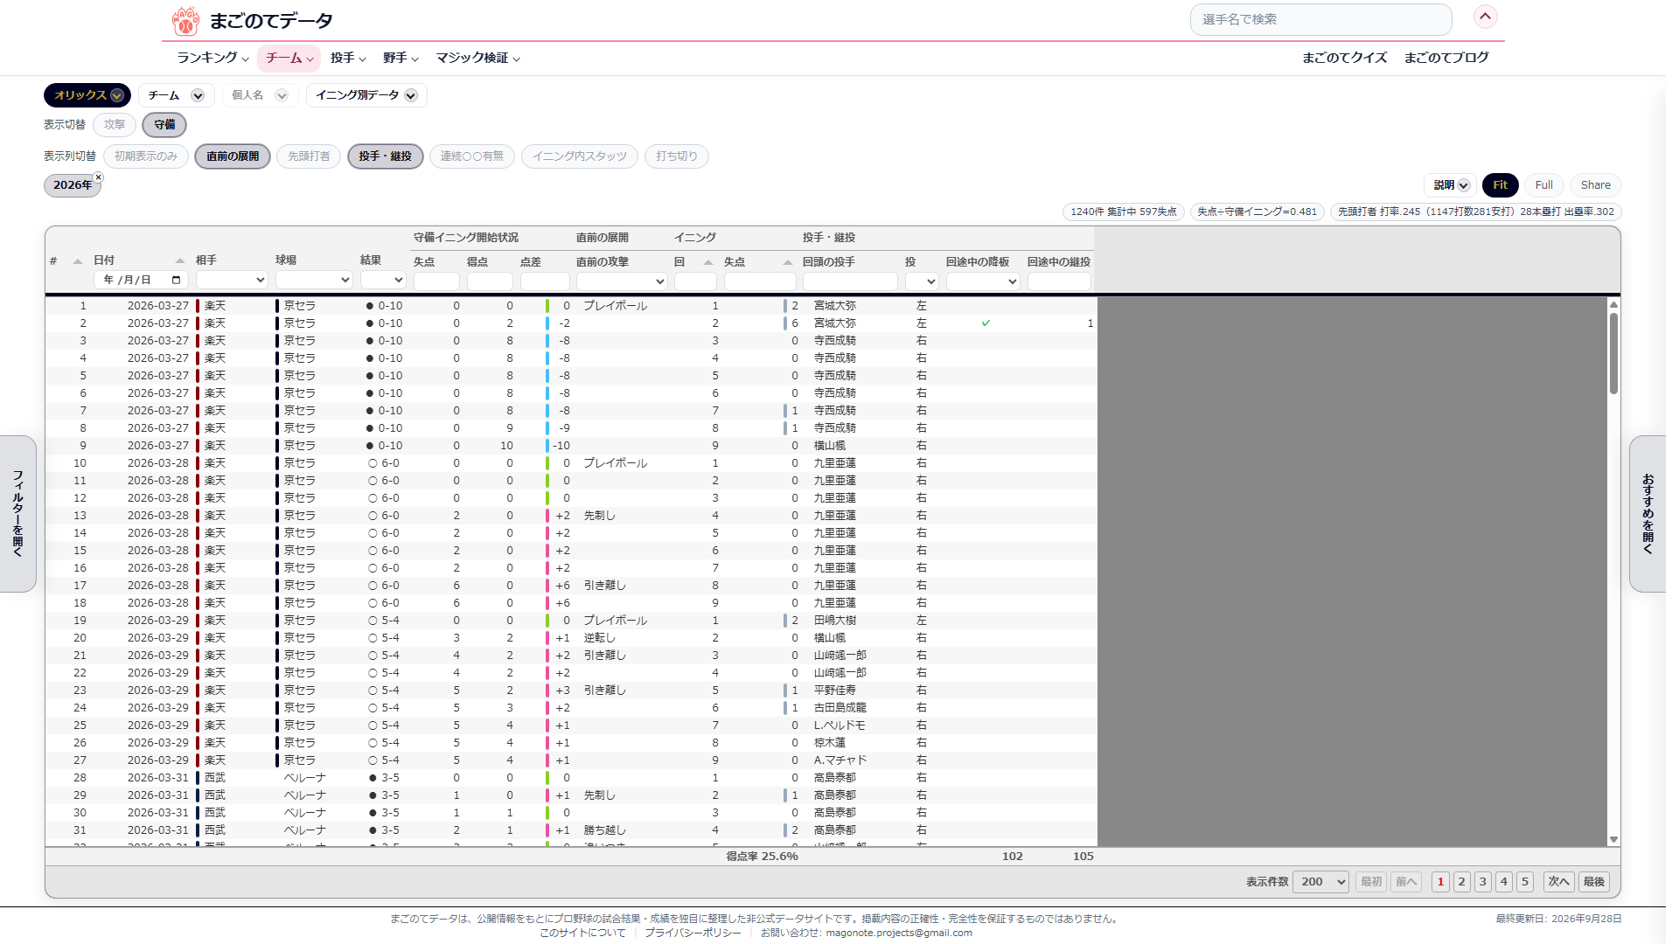
Task: Click the pink up-arrow circle icon
Action: click(x=1485, y=17)
